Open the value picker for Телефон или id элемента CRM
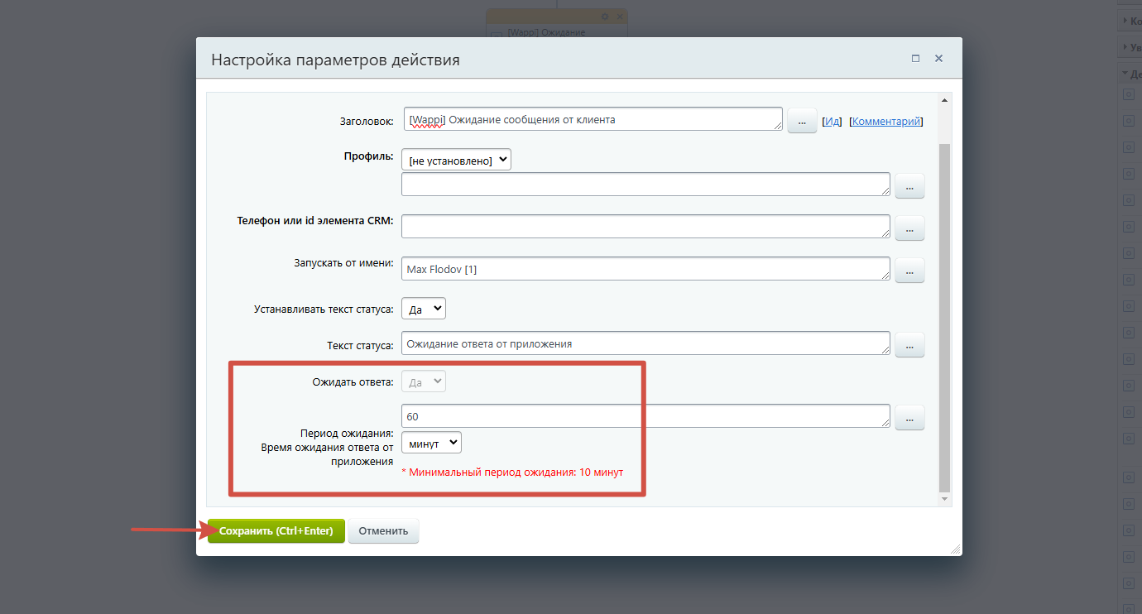 (x=909, y=228)
